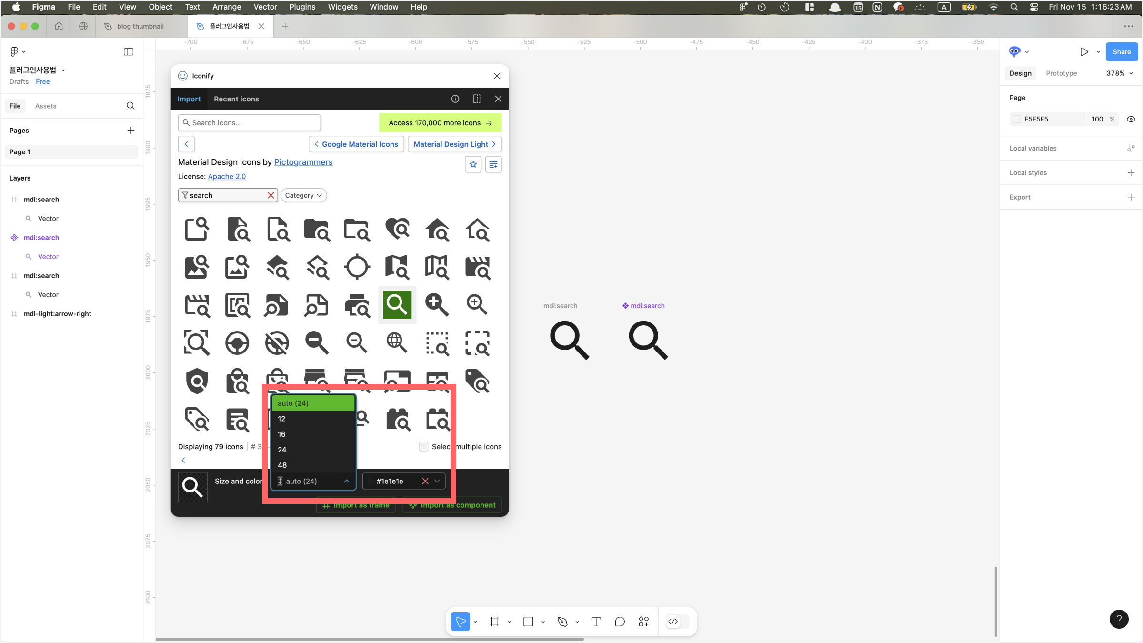Click the search icon in File panel
The image size is (1143, 643).
coord(130,106)
